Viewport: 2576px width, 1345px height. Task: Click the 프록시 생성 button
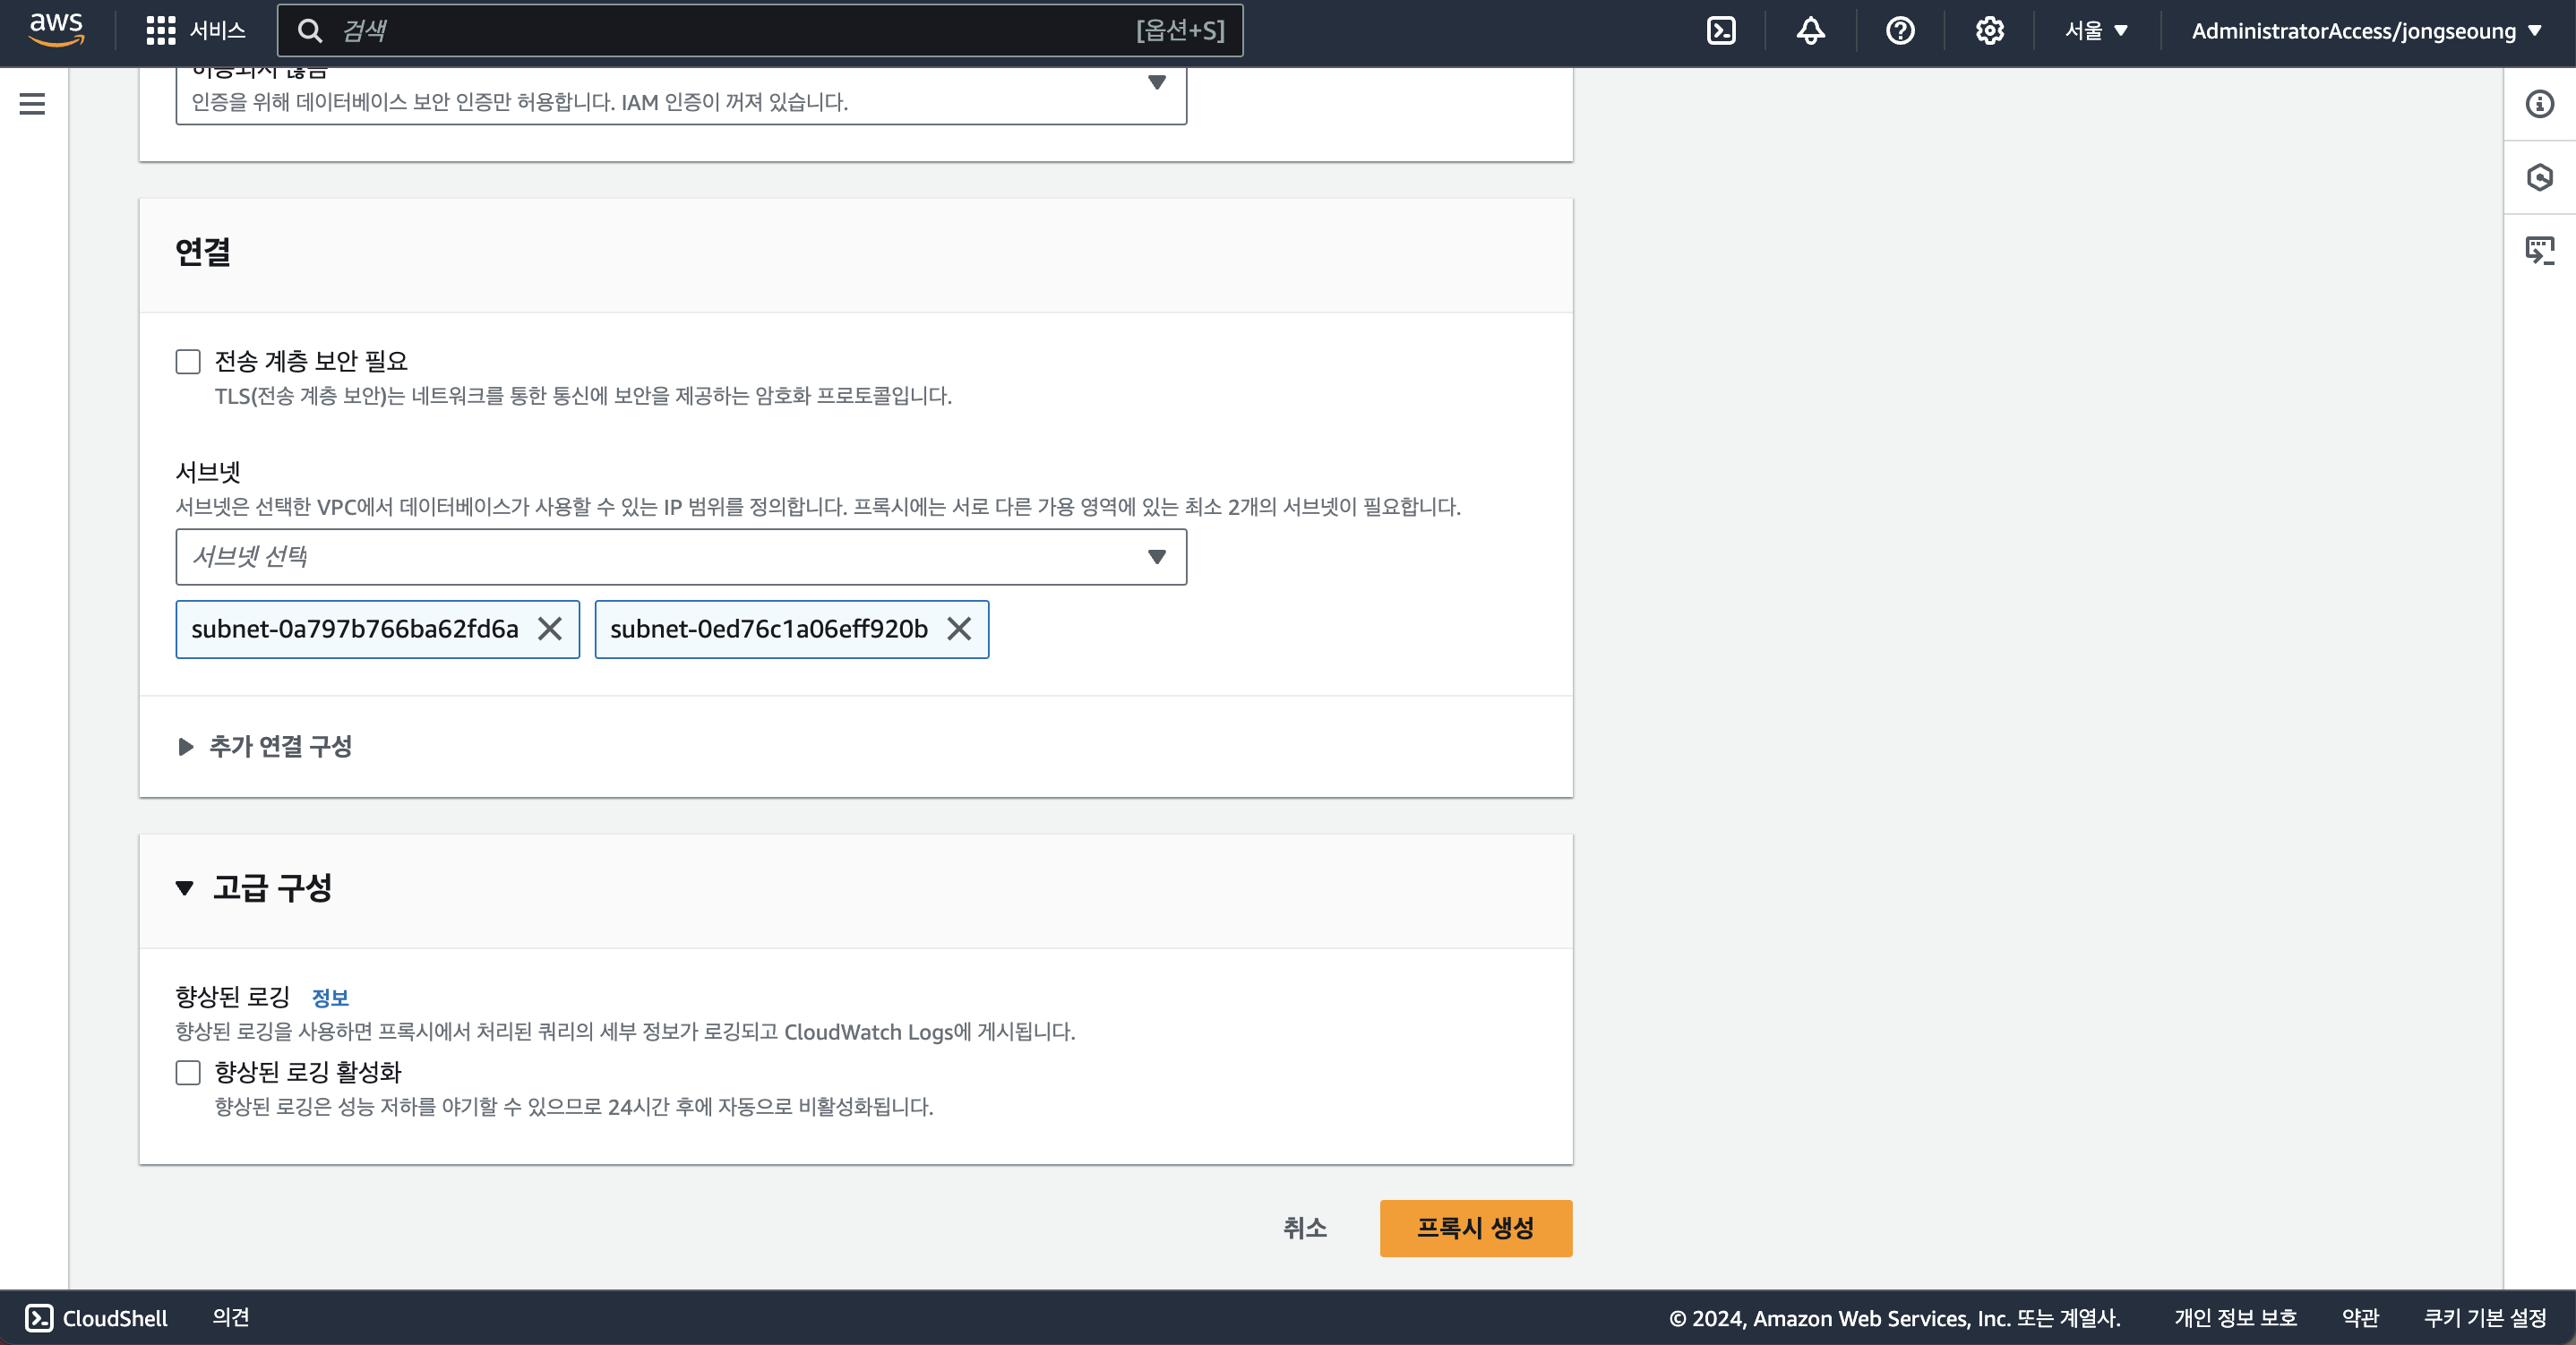(1475, 1228)
